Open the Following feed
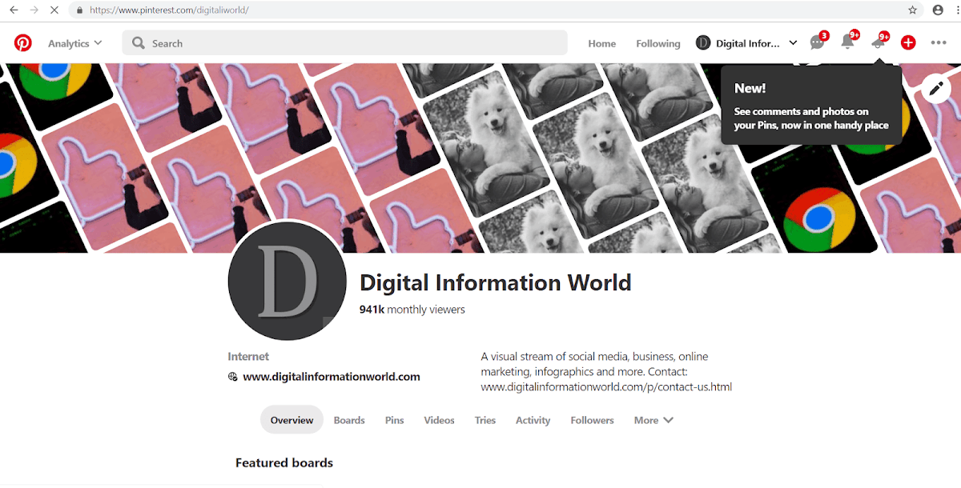This screenshot has width=961, height=488. [x=658, y=43]
